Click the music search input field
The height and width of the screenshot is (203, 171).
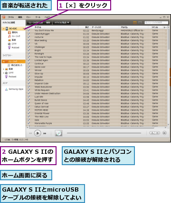tap(156, 23)
